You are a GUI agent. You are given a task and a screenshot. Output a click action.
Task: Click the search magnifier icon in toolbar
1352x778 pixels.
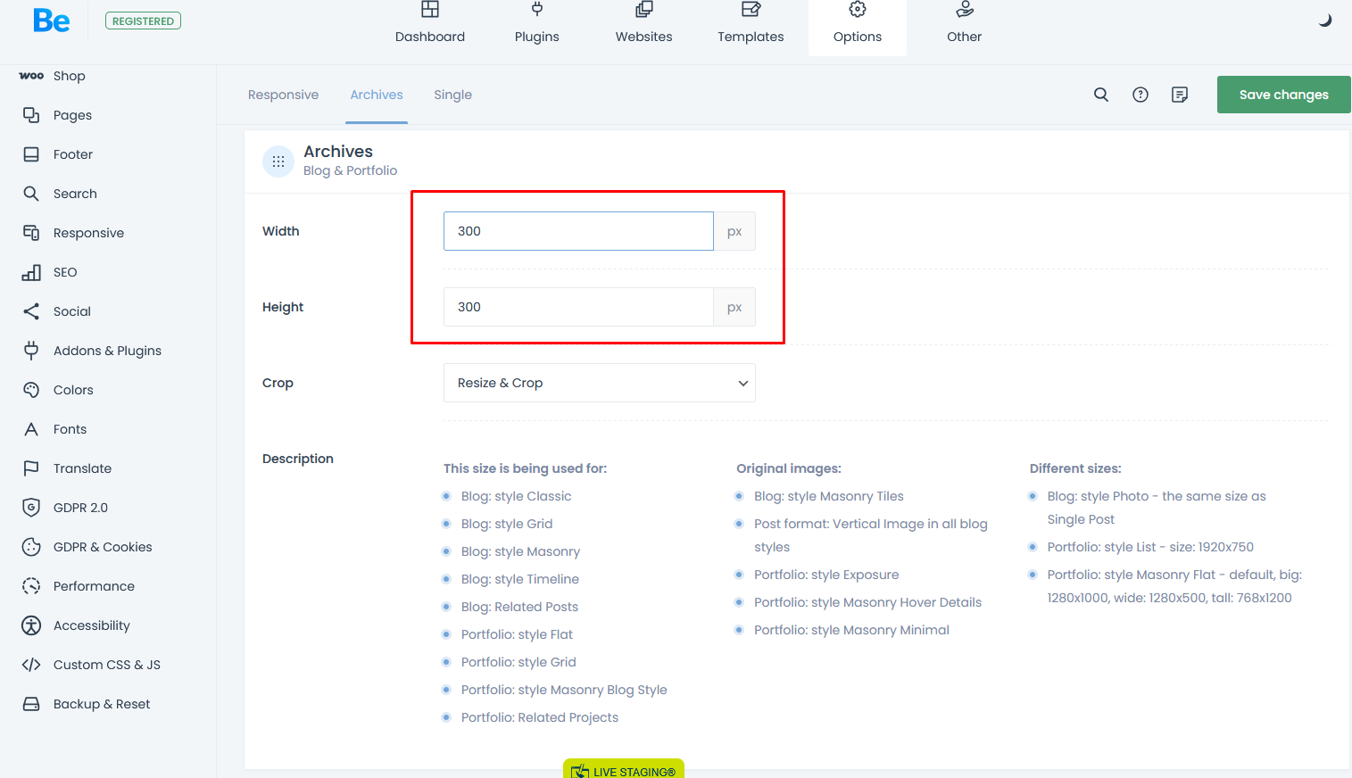click(1101, 95)
